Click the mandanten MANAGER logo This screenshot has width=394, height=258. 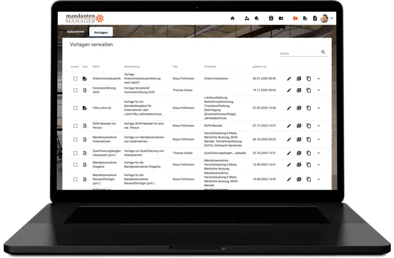85,18
